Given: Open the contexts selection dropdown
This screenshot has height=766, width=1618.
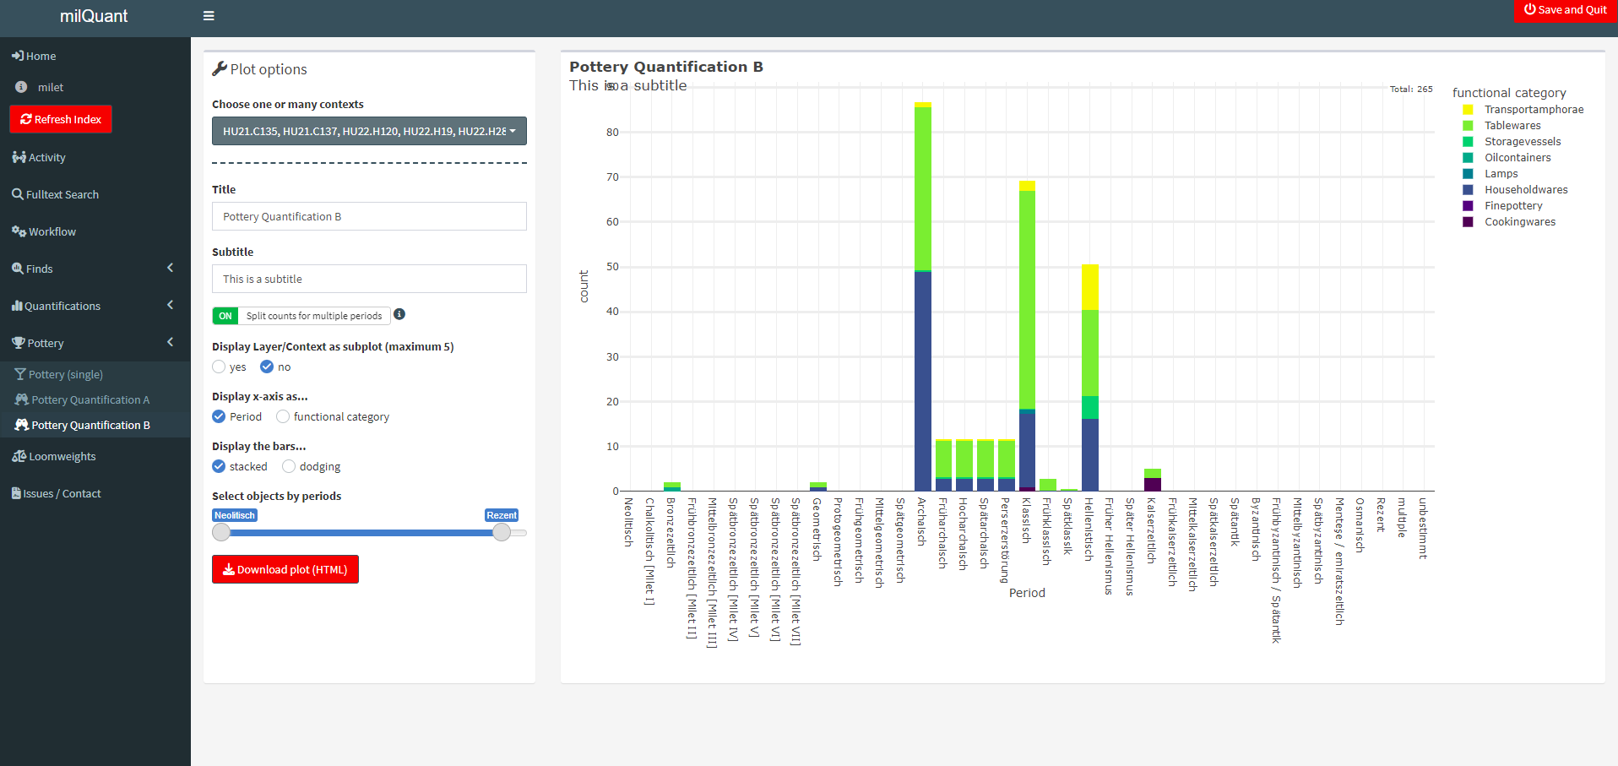Looking at the screenshot, I should pos(369,131).
